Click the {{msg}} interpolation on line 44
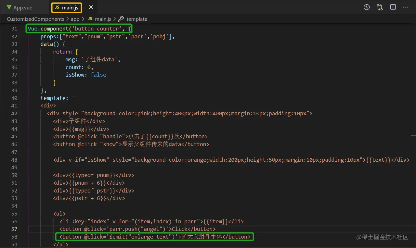This screenshot has height=248, width=416. tap(80, 129)
